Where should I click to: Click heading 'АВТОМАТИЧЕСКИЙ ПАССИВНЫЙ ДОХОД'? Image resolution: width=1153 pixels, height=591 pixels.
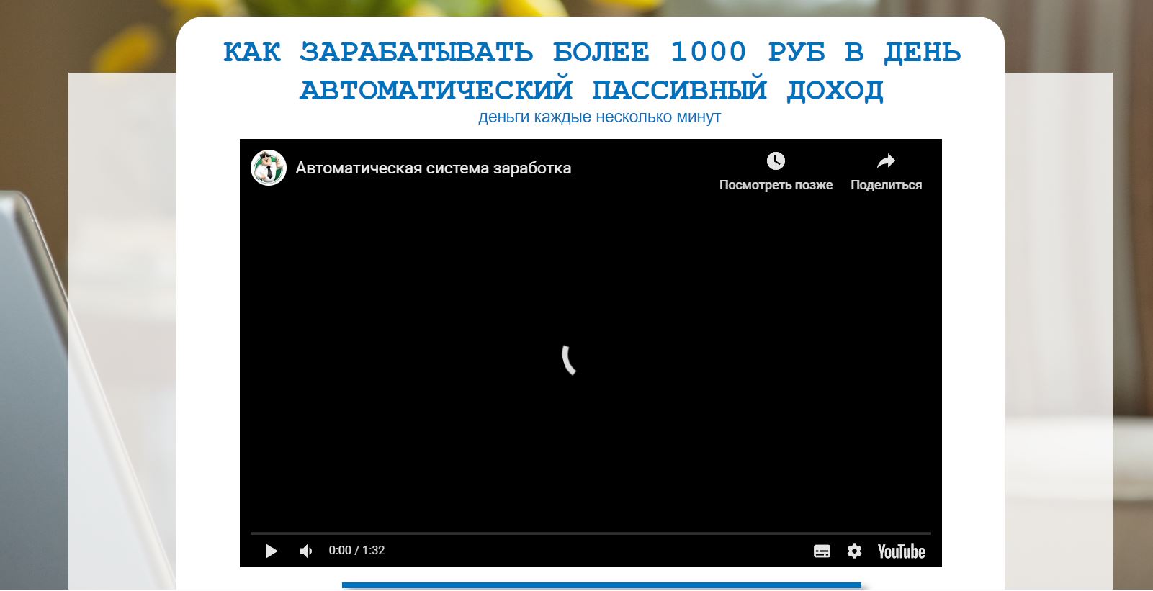pos(592,90)
